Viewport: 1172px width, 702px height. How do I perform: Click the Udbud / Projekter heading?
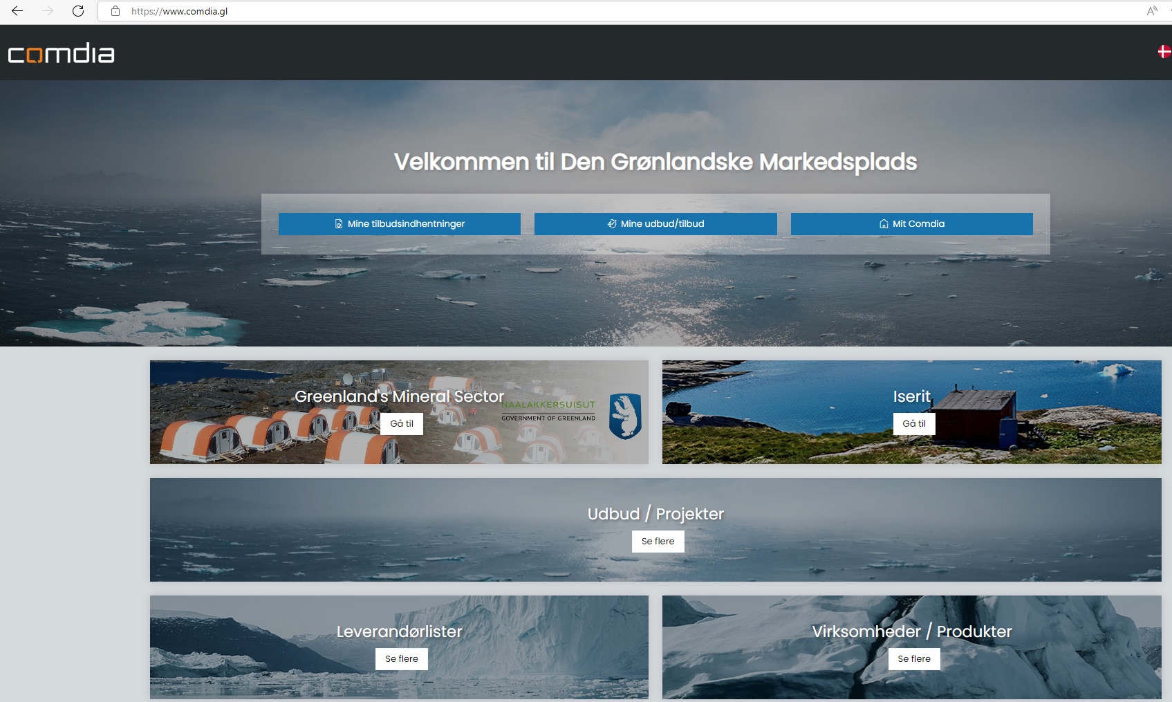655,514
